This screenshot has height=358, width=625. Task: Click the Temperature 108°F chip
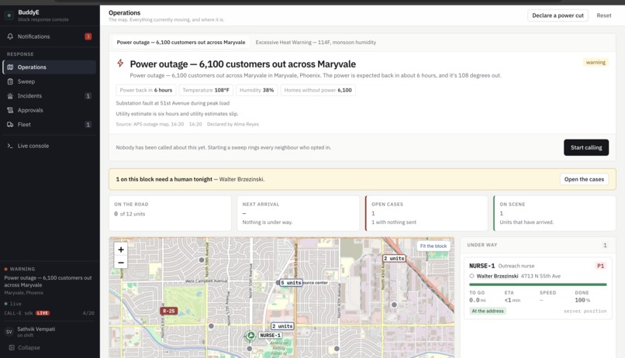(205, 90)
